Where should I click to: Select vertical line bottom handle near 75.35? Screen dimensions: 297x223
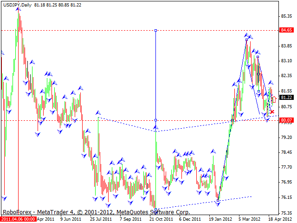point(156,209)
